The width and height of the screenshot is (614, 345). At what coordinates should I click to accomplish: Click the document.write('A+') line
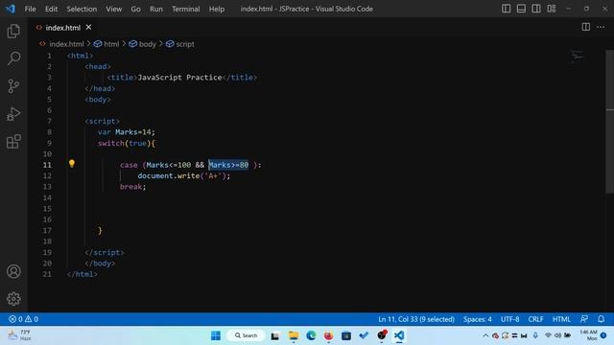coord(183,175)
